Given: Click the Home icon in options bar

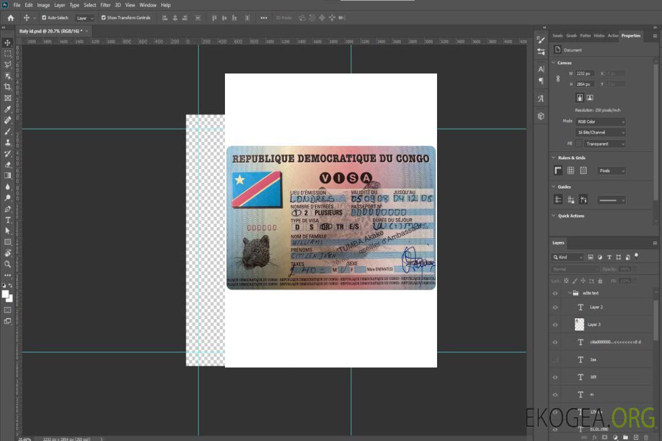Looking at the screenshot, I should coord(10,18).
